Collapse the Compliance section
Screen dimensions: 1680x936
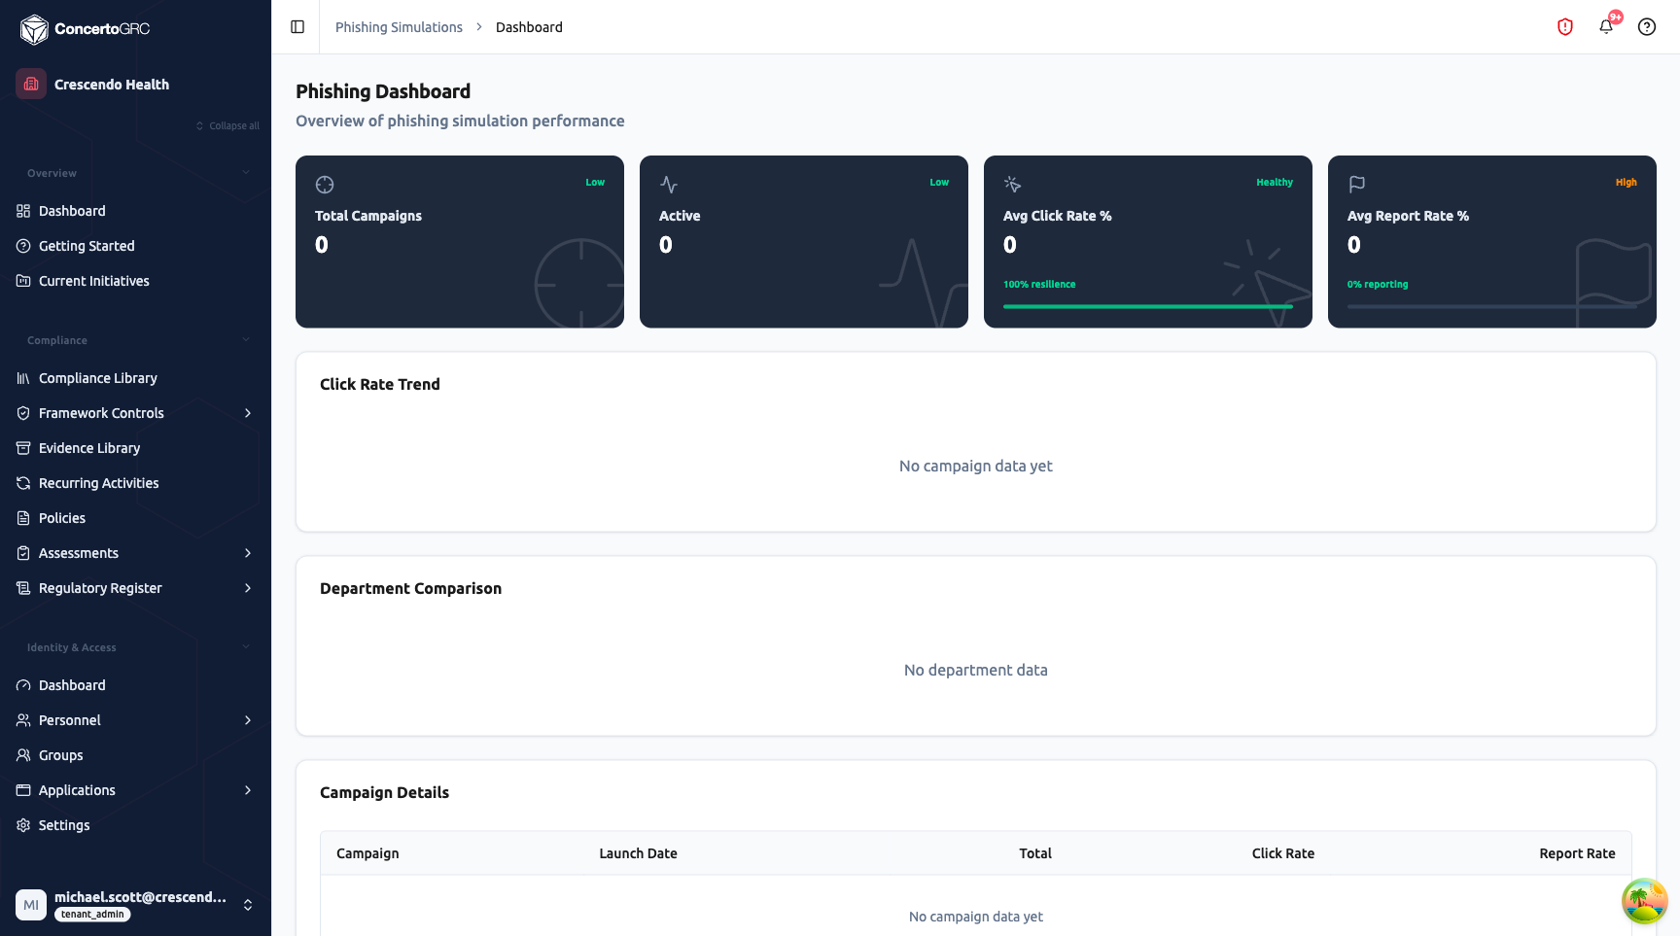point(246,340)
